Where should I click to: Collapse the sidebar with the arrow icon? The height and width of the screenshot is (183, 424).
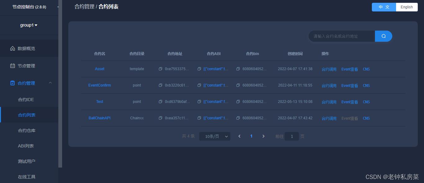tap(58, 7)
